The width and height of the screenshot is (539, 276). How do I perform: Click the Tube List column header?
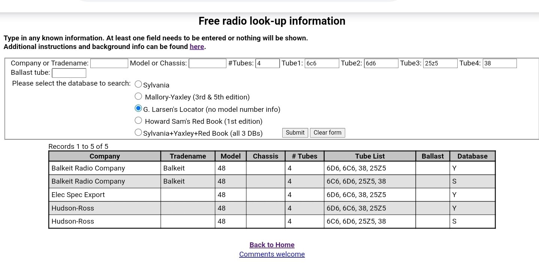[x=370, y=156]
